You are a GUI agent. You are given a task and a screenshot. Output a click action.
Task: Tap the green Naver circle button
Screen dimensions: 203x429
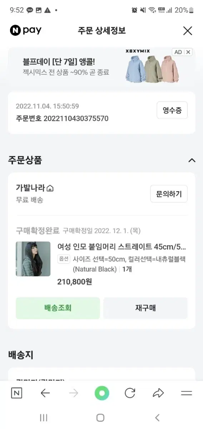coord(102,394)
